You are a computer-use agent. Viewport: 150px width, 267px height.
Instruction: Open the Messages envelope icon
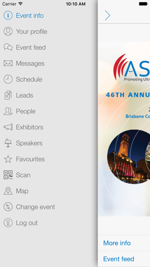pos(8,63)
